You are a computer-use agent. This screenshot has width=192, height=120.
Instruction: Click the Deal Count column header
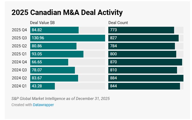118,23
